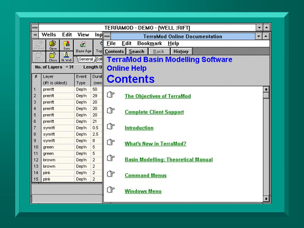Click the duration value 0.5 cell
Screen dimensions: 304x228
coord(97,128)
